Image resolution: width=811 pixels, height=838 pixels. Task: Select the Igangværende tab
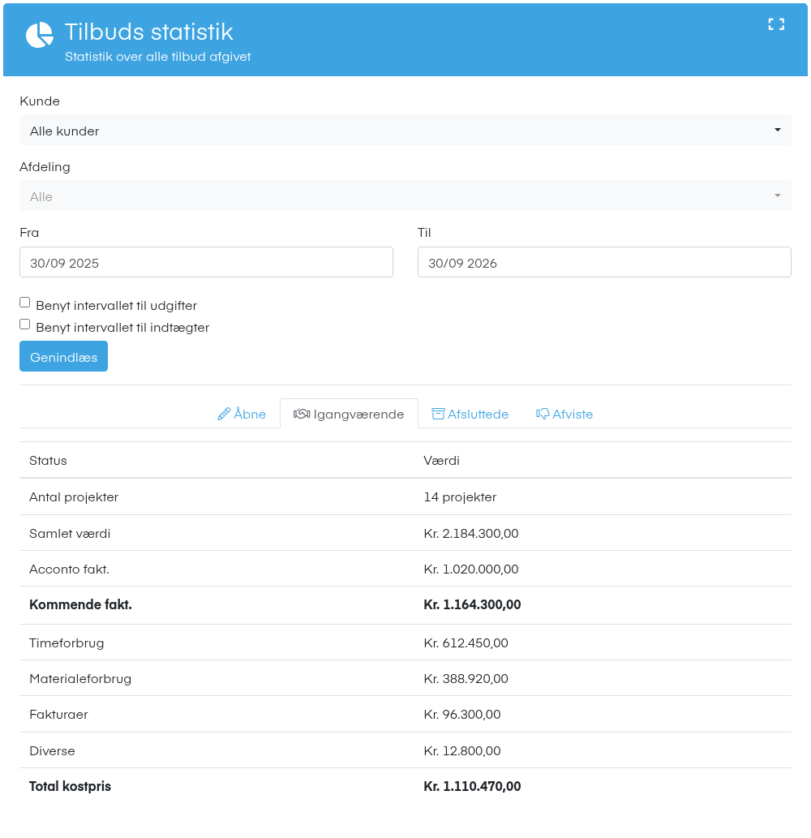click(349, 414)
